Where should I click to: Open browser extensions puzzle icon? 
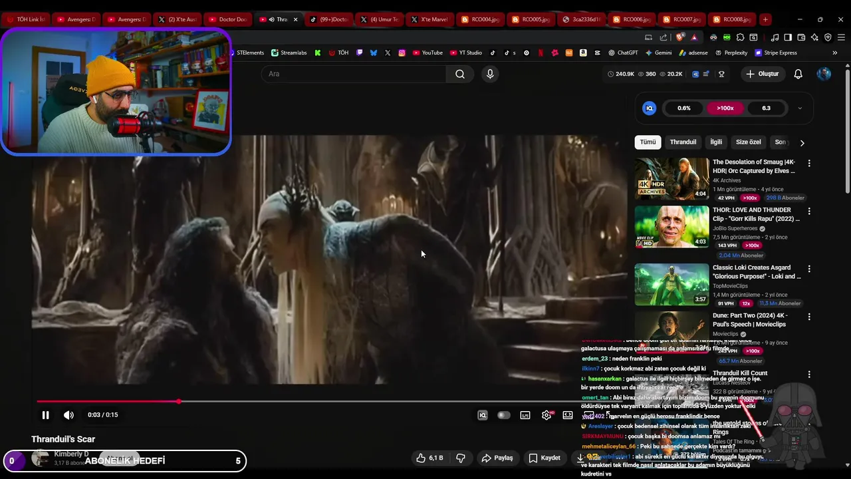[x=740, y=37]
